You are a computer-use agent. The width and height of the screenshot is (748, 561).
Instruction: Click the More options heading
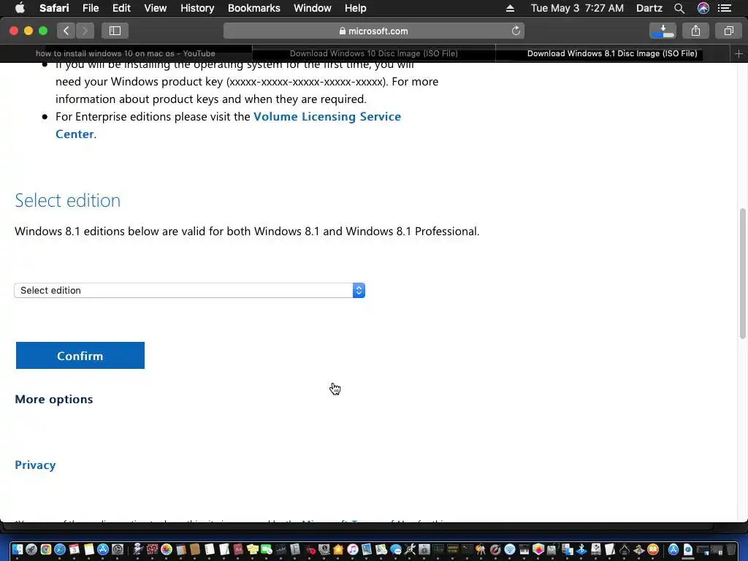(54, 400)
